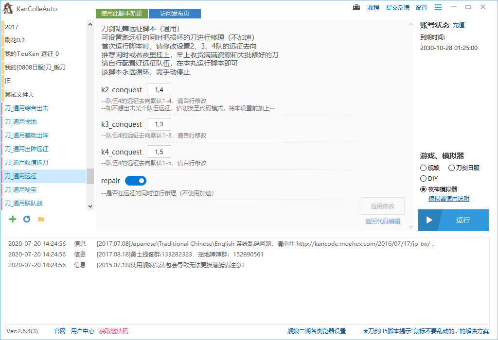This screenshot has height=340, width=498.
Task: Click the KanColleAuto app logo icon
Action: pyautogui.click(x=8, y=8)
